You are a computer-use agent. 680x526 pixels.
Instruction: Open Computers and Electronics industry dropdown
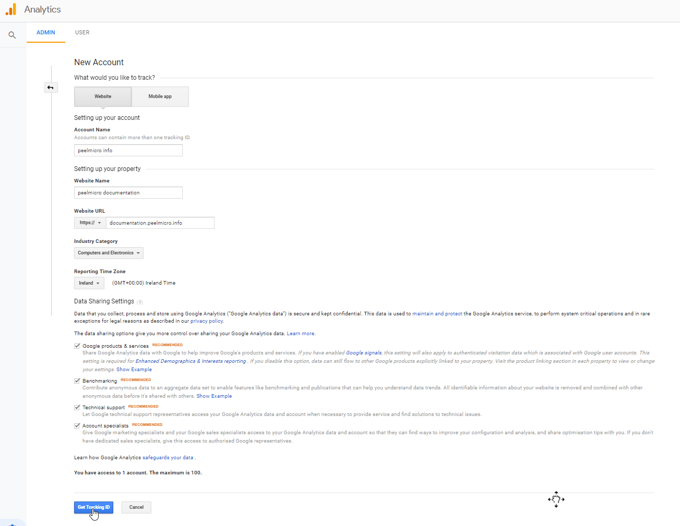[109, 253]
